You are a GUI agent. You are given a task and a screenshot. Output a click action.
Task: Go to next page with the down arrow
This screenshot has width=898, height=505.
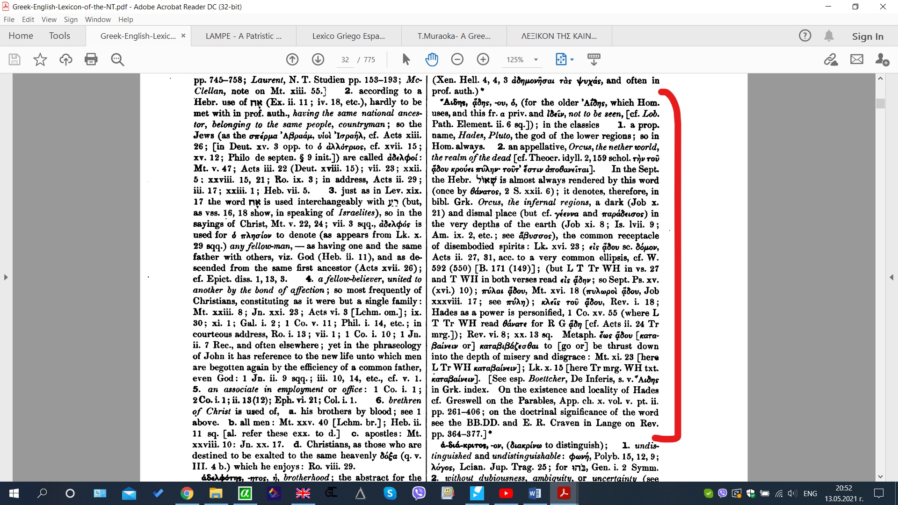pyautogui.click(x=318, y=59)
